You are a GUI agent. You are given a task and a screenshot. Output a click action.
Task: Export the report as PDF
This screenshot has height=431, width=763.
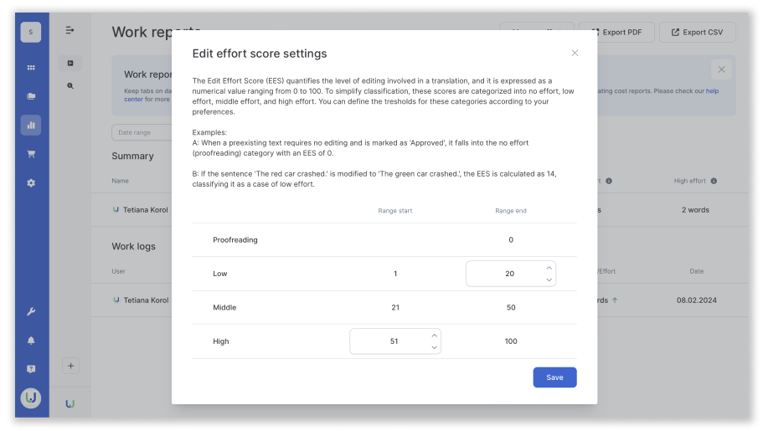pos(616,32)
